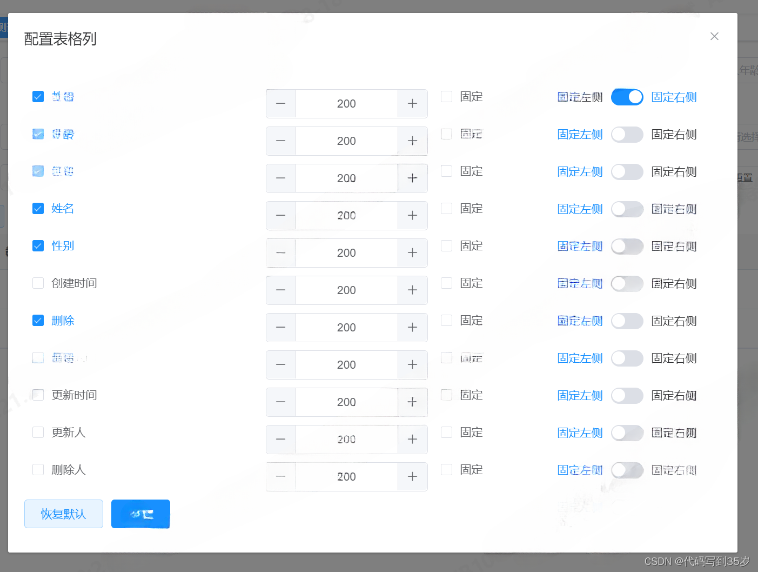
Task: Click the blue confirm button beside 恢复默认
Action: pyautogui.click(x=140, y=514)
